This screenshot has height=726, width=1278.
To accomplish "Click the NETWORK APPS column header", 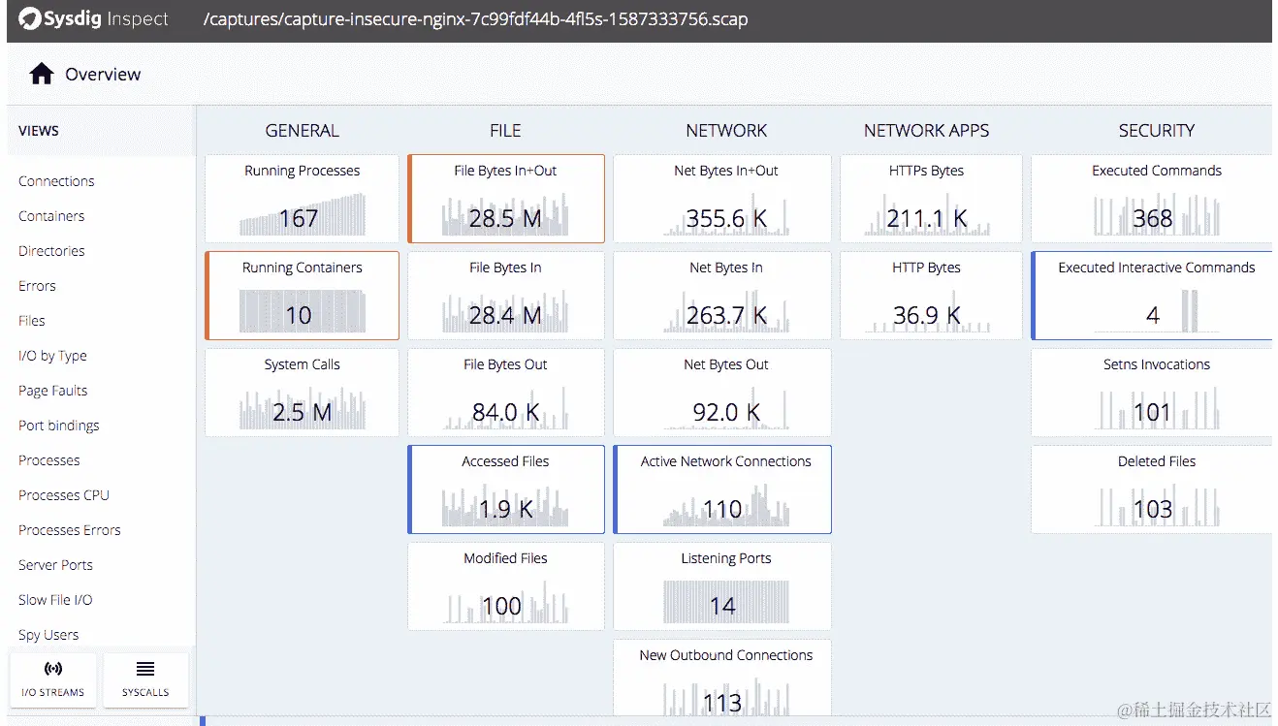I will (x=926, y=130).
